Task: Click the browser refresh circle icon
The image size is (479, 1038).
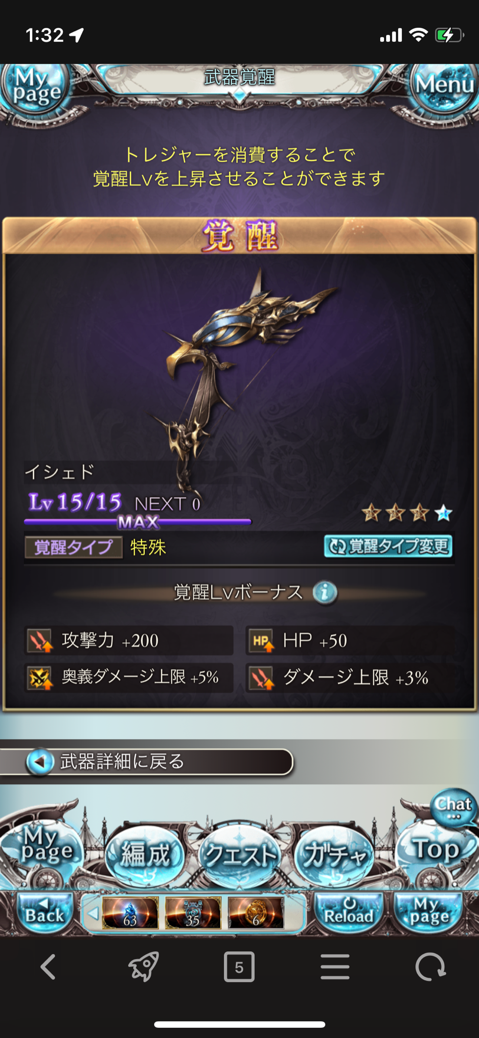Action: pyautogui.click(x=431, y=967)
